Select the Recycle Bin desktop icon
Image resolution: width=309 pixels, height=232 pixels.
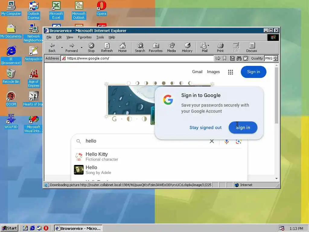pos(11,76)
